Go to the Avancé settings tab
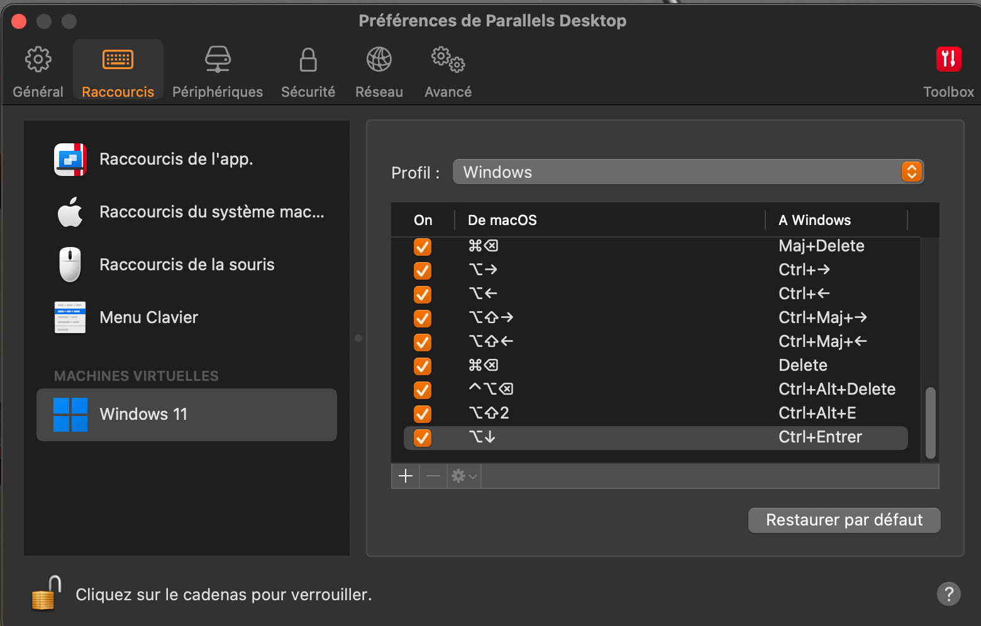The width and height of the screenshot is (981, 626). (x=448, y=70)
